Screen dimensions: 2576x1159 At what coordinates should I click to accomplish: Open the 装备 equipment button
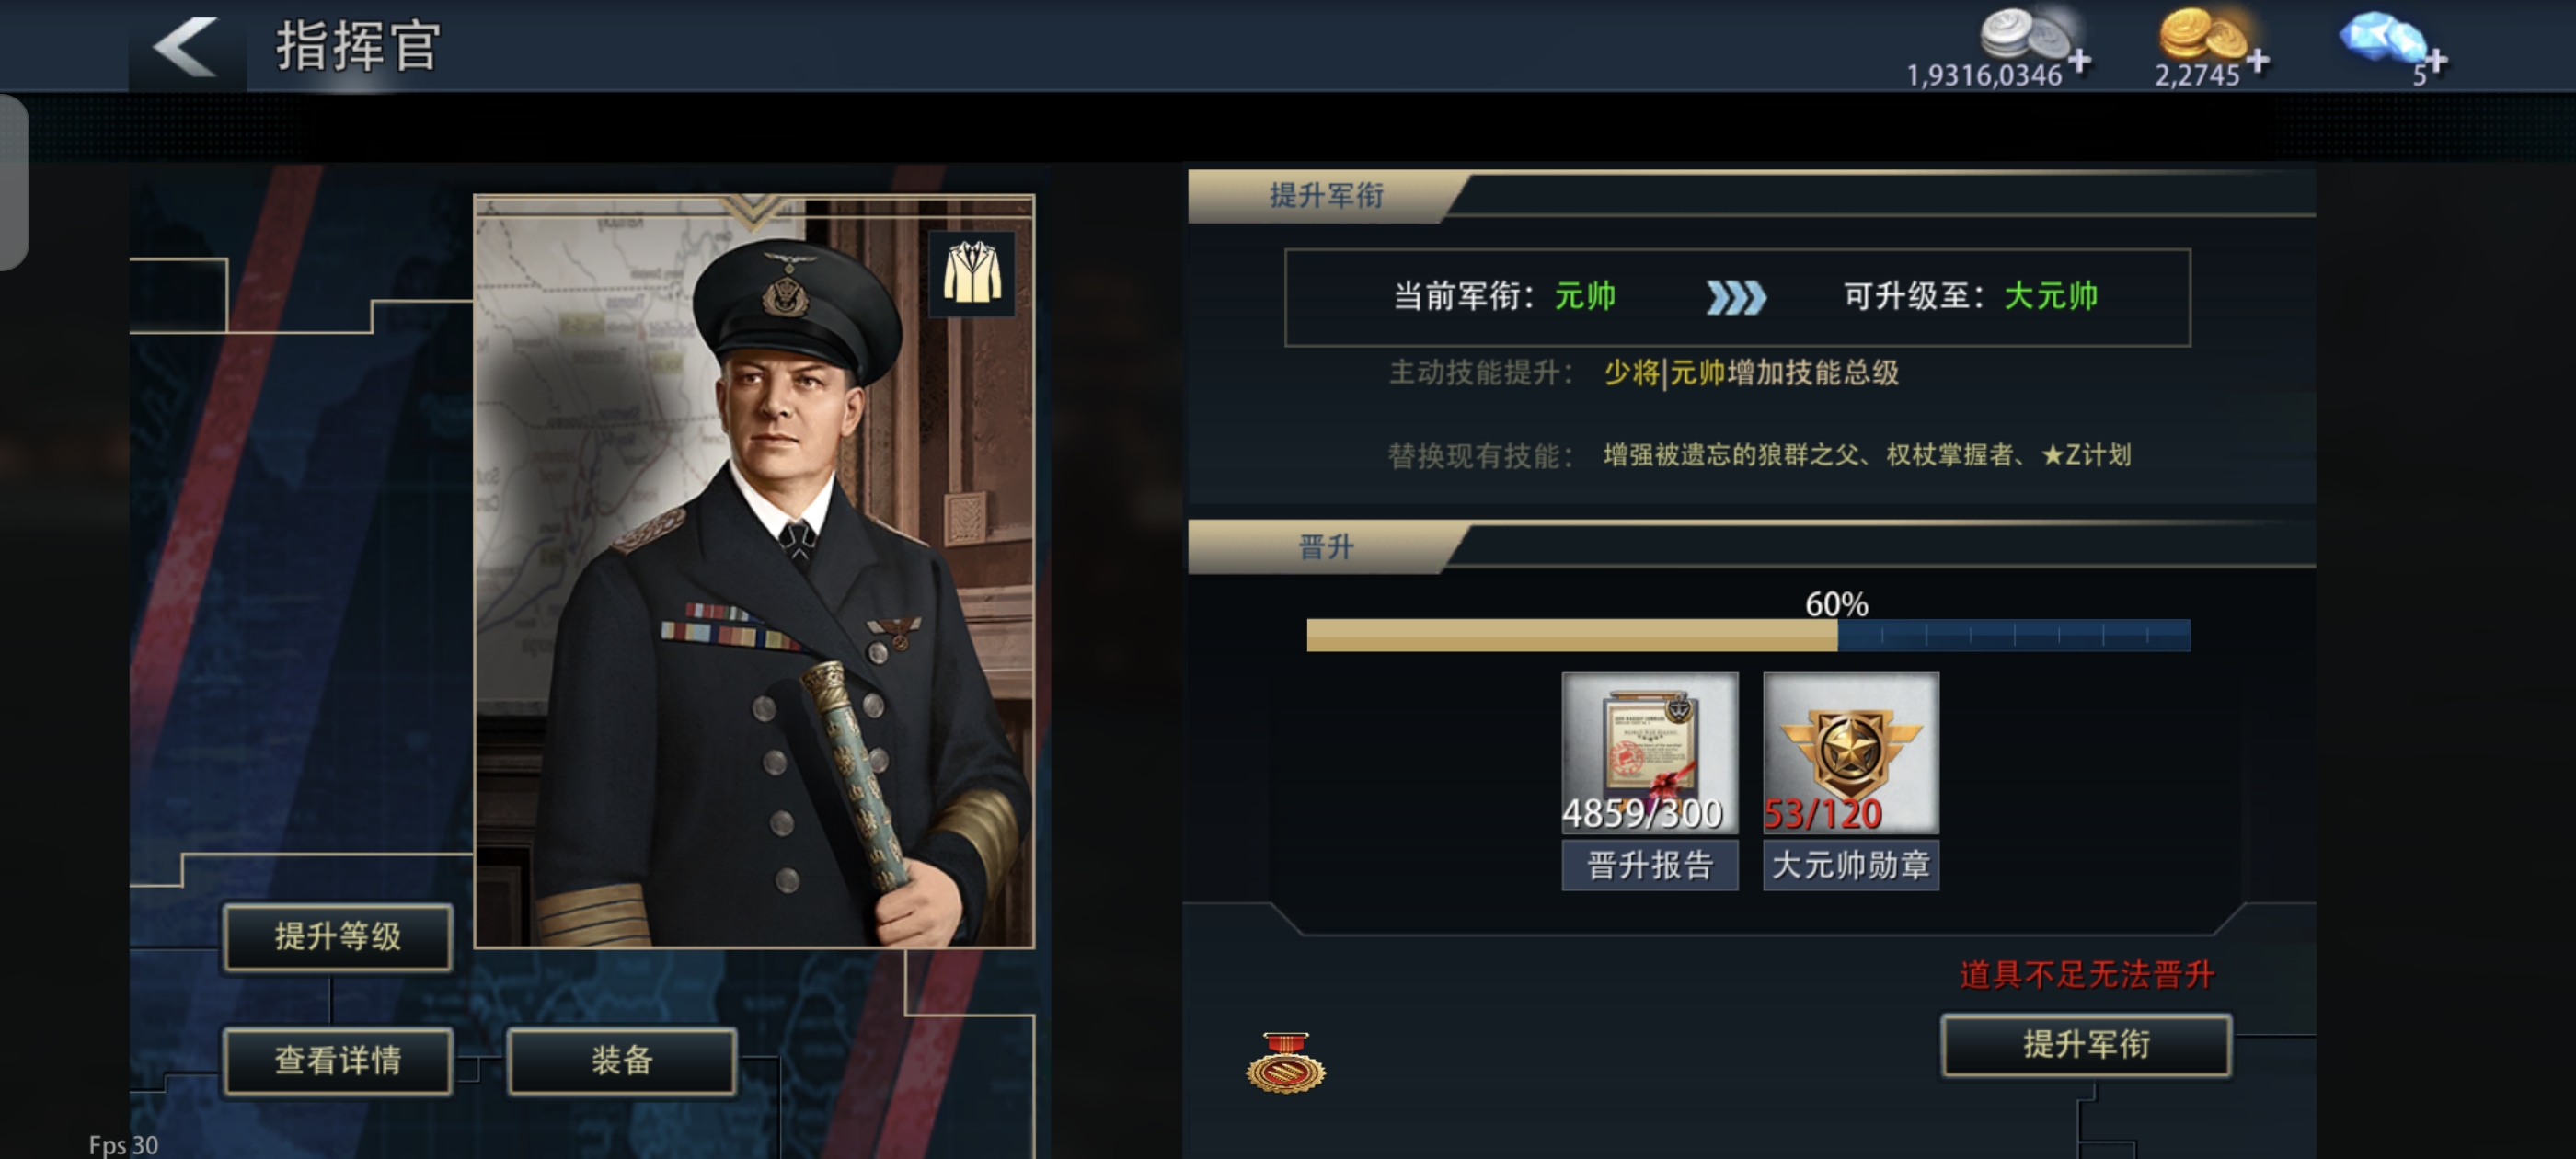pos(622,1060)
